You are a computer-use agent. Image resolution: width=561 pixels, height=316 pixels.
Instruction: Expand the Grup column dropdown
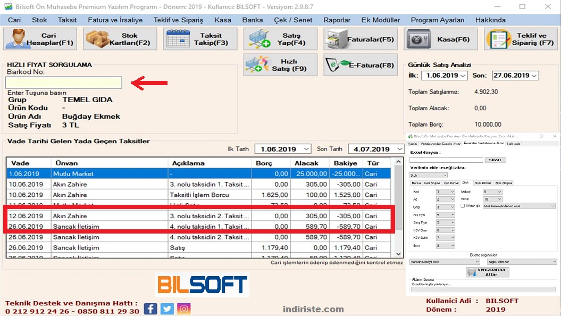click(446, 207)
